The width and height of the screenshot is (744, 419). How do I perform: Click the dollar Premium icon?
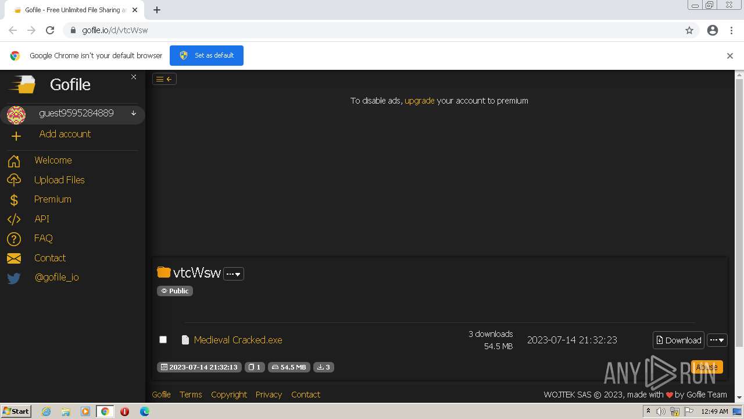click(14, 200)
